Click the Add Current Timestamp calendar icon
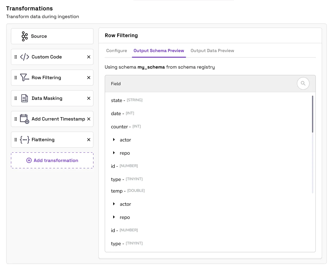Screen dimensions: 333x268 click(x=25, y=119)
